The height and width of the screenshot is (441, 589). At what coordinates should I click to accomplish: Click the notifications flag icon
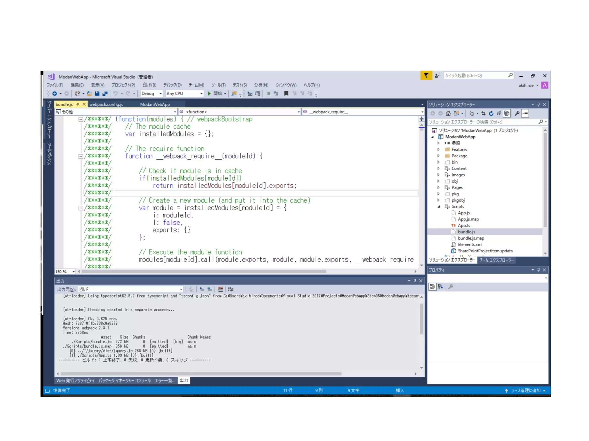point(426,76)
